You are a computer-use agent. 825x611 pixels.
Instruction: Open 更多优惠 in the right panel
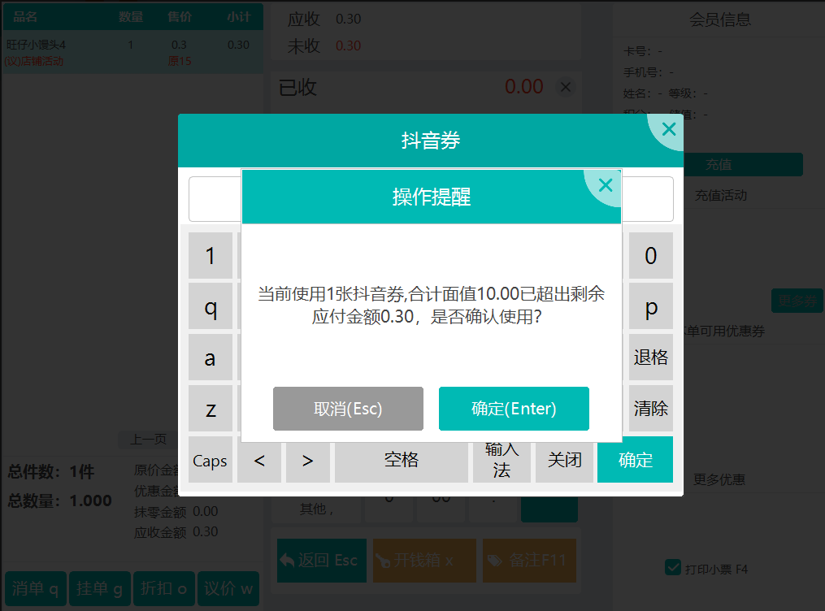[x=719, y=479]
